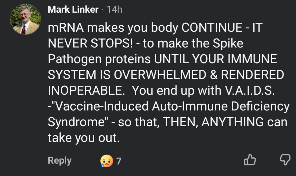Click the word "INOPERABLE." in the comment

coord(86,91)
